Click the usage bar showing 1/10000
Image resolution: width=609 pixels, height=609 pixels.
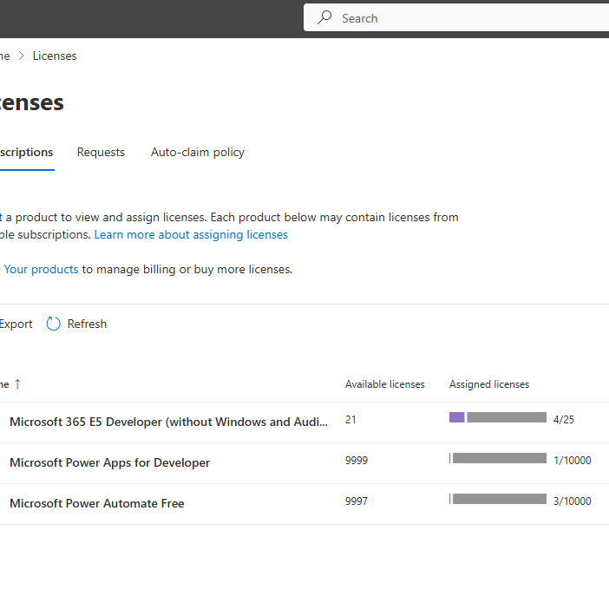498,459
